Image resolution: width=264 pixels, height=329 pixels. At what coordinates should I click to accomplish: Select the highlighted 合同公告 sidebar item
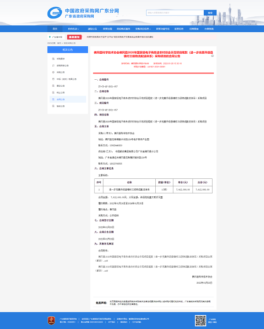pyautogui.click(x=68, y=99)
